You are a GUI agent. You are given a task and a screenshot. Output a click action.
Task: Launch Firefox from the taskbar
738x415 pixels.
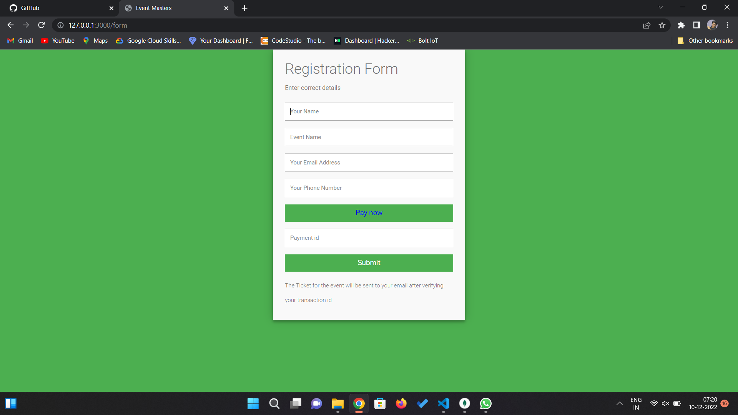pos(401,403)
